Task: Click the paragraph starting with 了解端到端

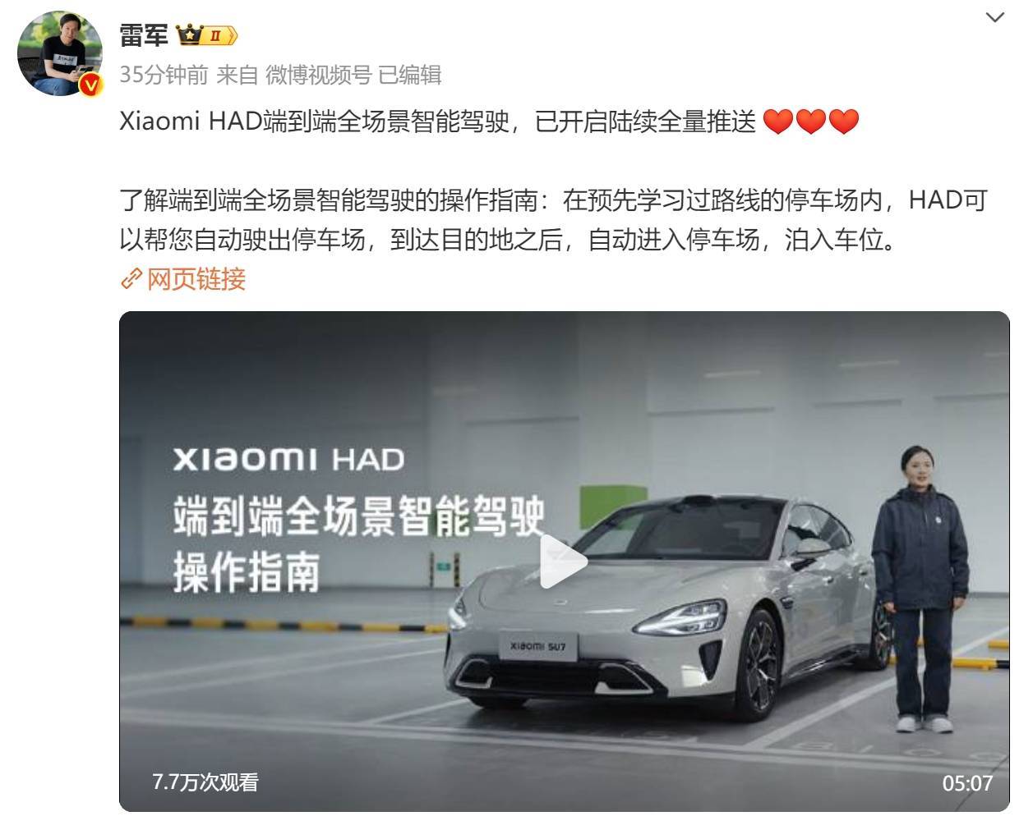Action: pos(553,220)
